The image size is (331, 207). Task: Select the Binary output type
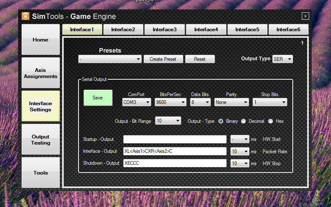coord(221,121)
